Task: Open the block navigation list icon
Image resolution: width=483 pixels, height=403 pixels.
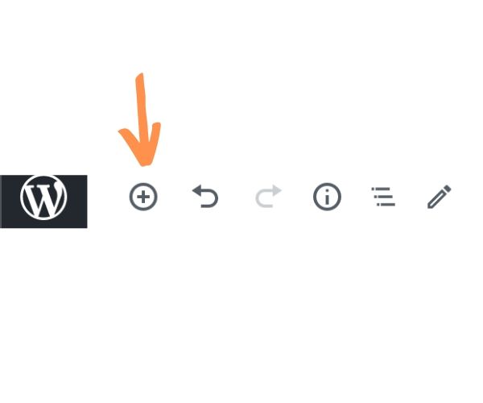Action: pos(383,197)
